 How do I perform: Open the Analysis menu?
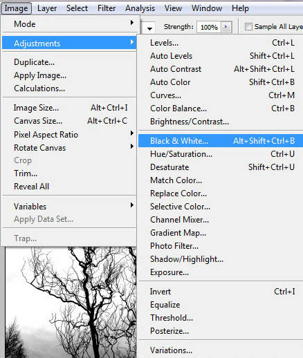tap(140, 8)
